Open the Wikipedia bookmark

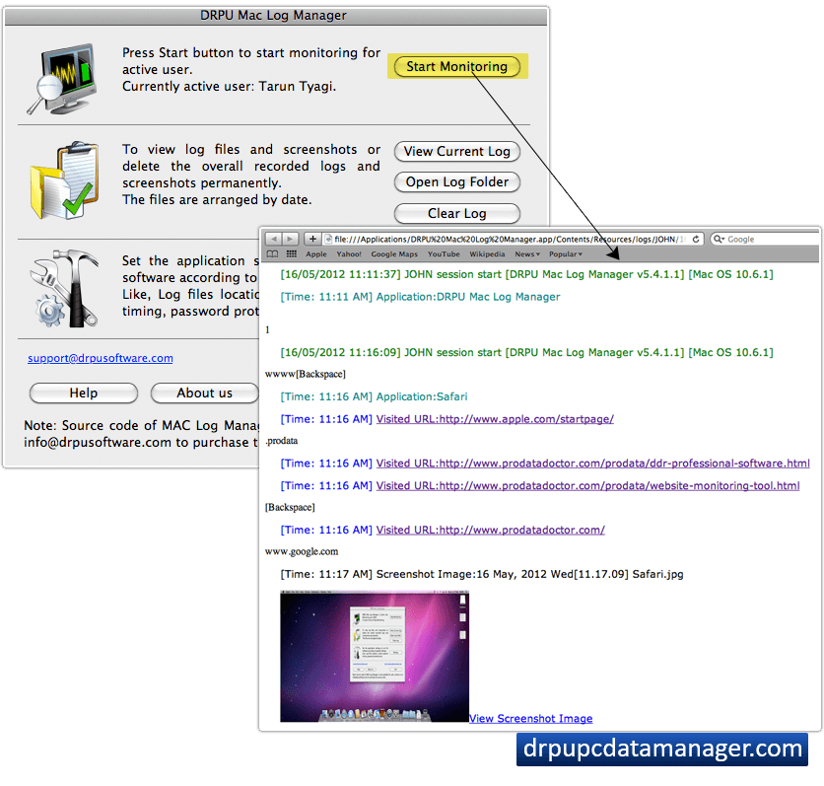tap(487, 254)
